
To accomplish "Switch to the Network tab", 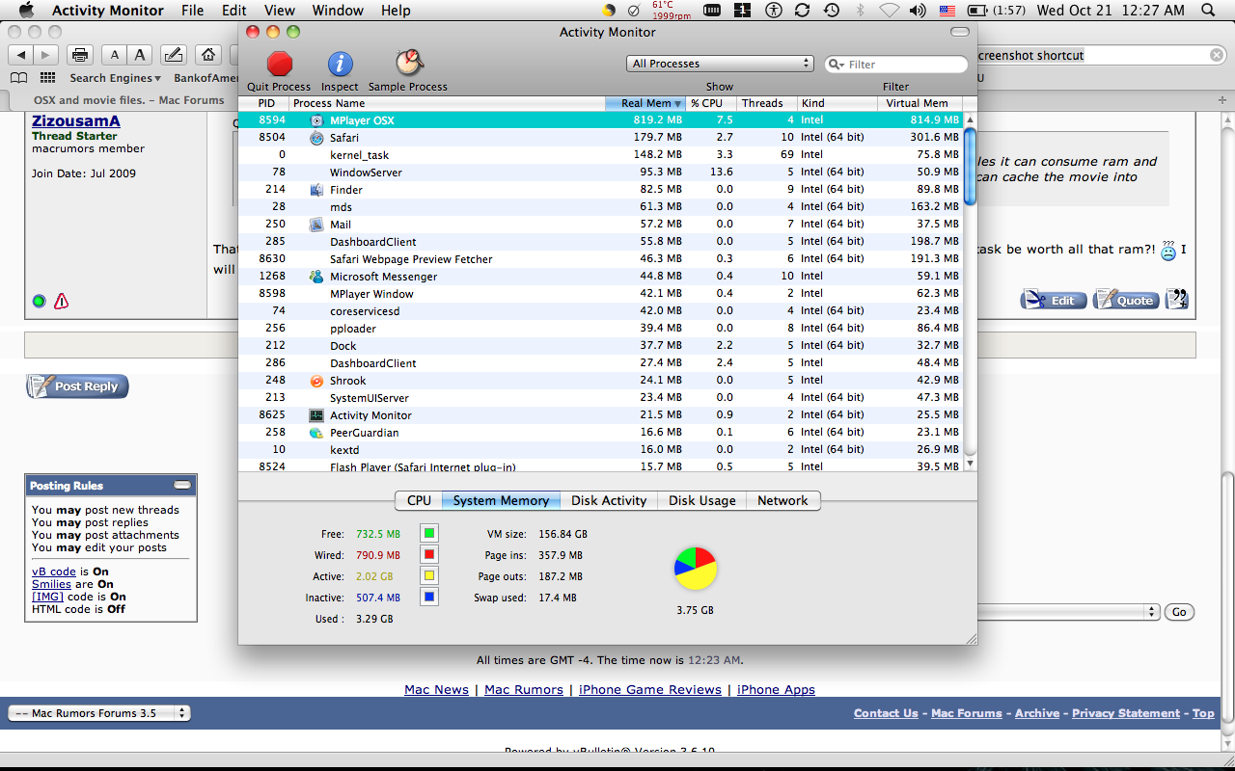I will [x=782, y=500].
